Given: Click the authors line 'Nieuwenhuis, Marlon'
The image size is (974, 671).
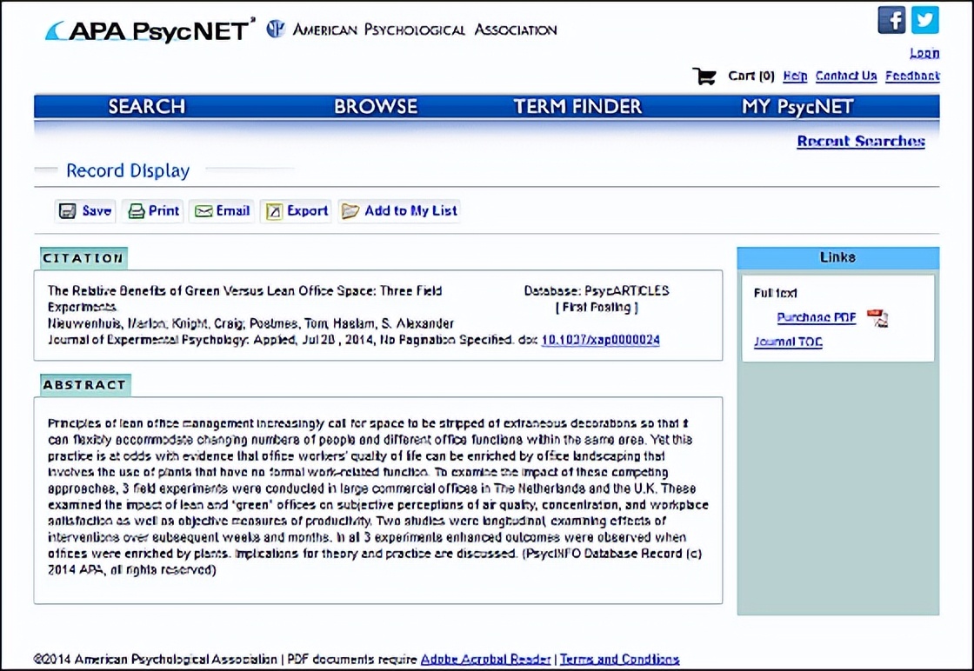Looking at the screenshot, I should pos(251,323).
